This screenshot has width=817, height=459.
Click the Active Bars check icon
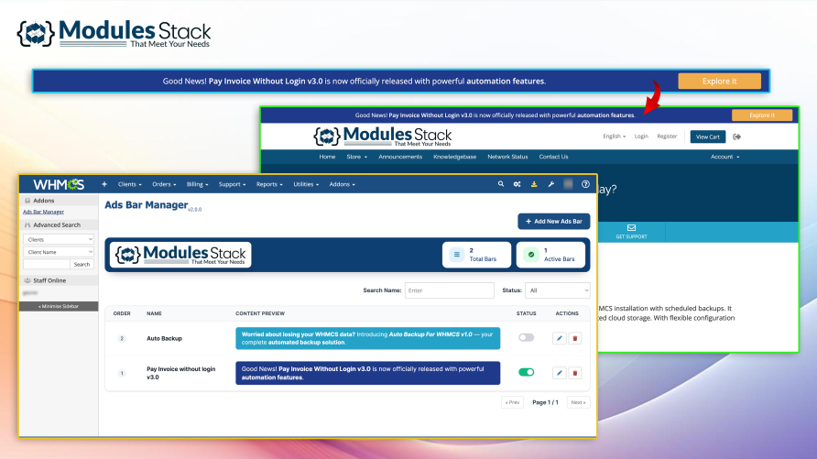pos(531,255)
